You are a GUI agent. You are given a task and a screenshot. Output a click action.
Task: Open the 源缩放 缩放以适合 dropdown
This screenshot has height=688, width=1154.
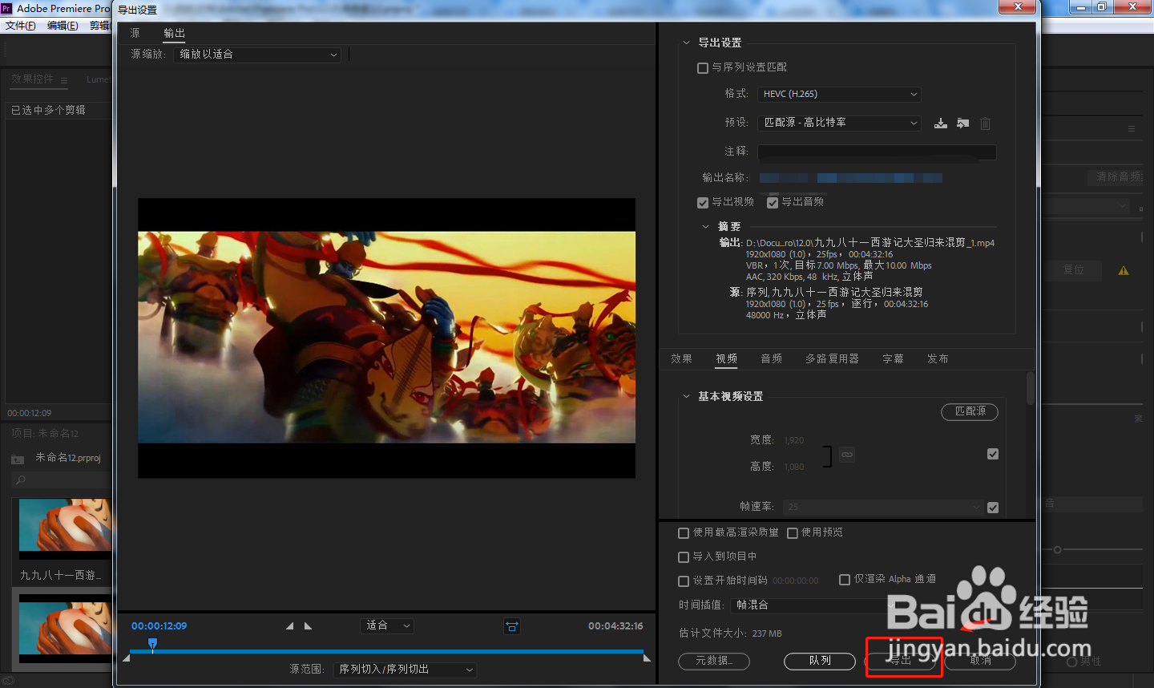(x=257, y=55)
